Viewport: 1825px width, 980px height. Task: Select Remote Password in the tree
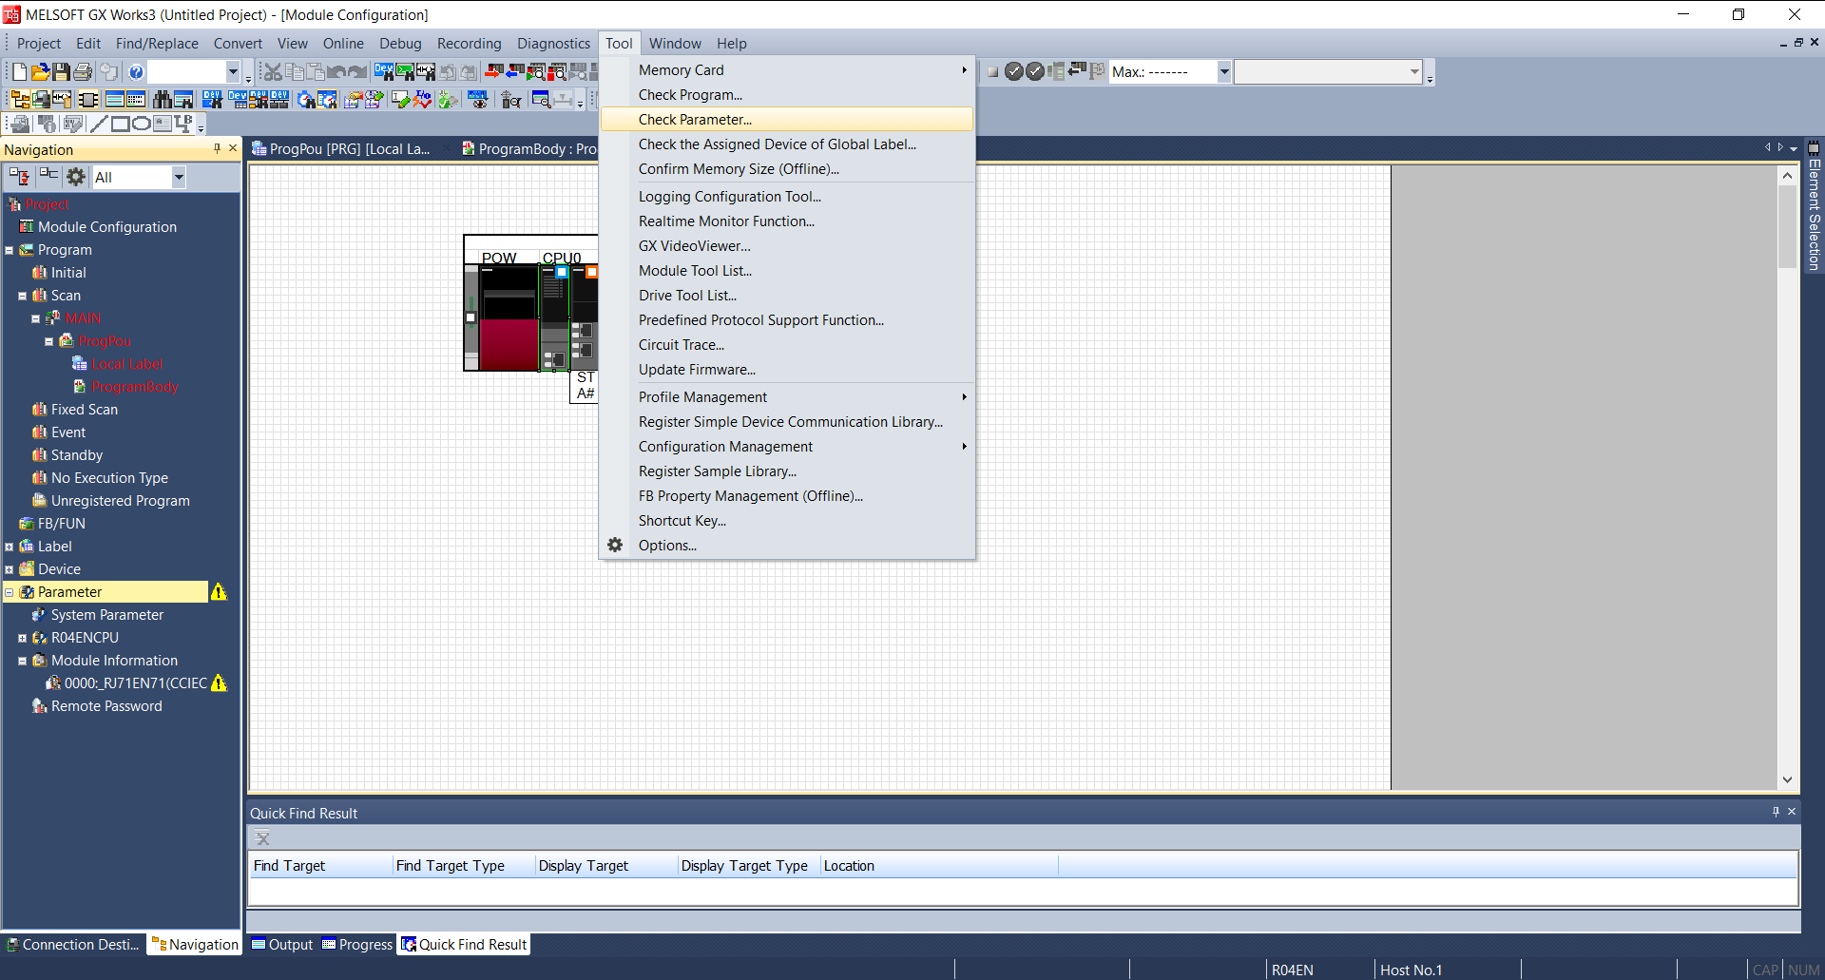click(106, 706)
